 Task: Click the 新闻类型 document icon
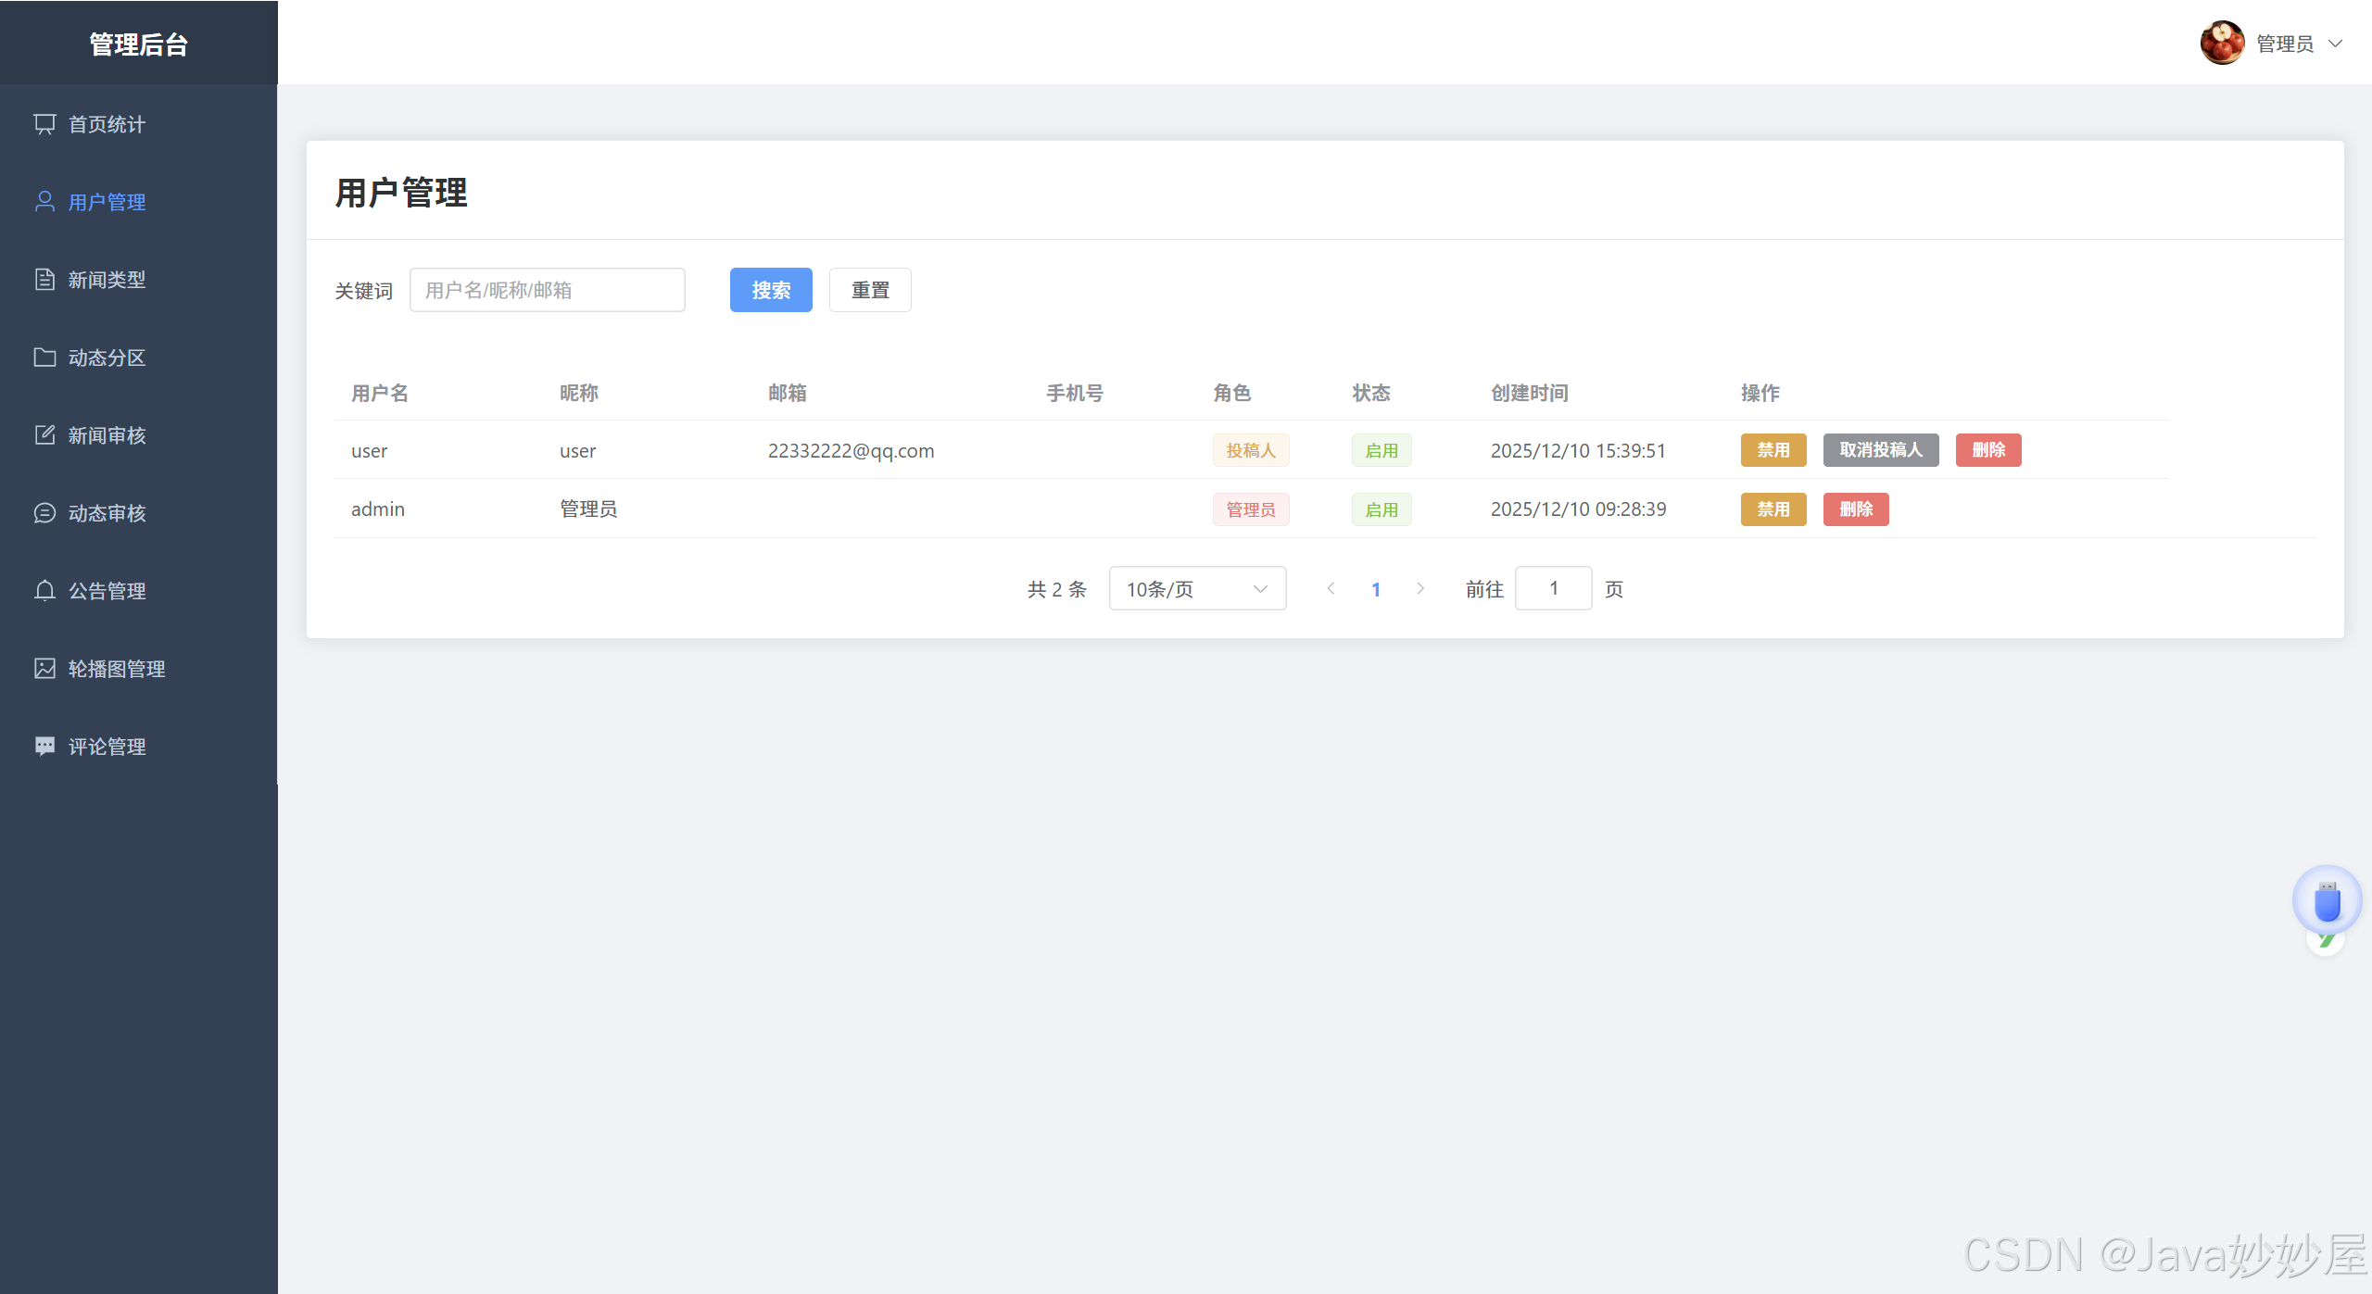point(44,280)
